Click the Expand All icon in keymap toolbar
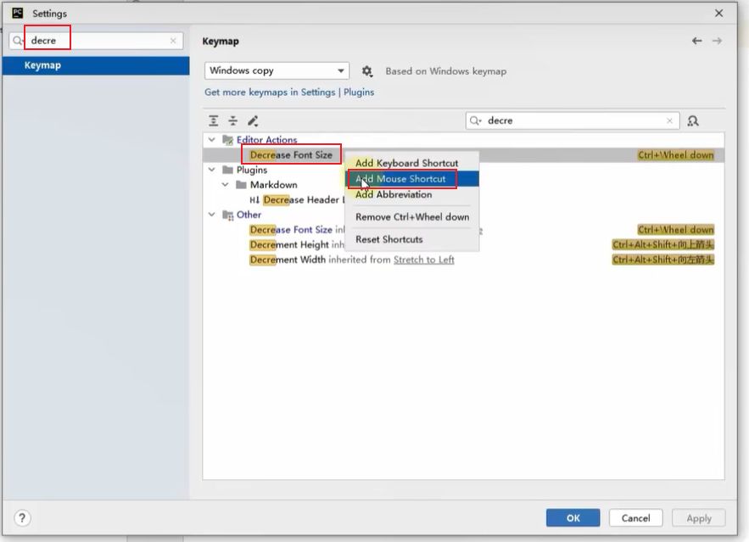Screen dimensions: 749x542 click(214, 121)
